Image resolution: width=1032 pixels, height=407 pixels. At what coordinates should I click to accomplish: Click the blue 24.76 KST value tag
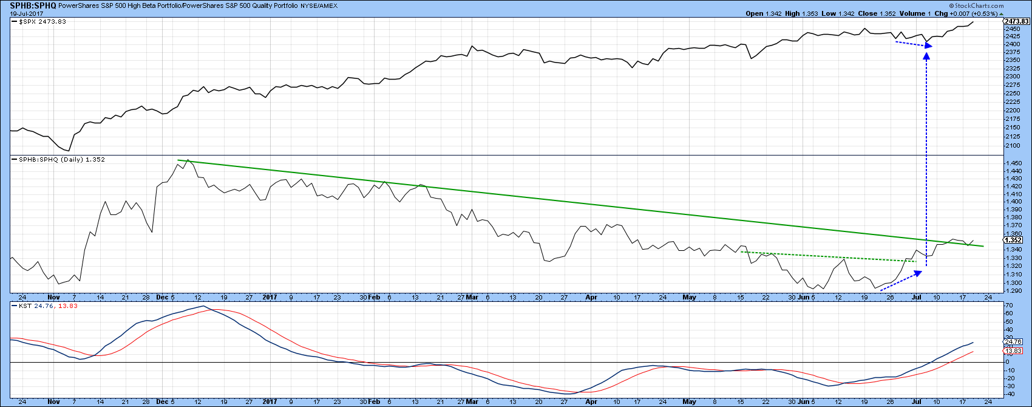[x=1014, y=342]
